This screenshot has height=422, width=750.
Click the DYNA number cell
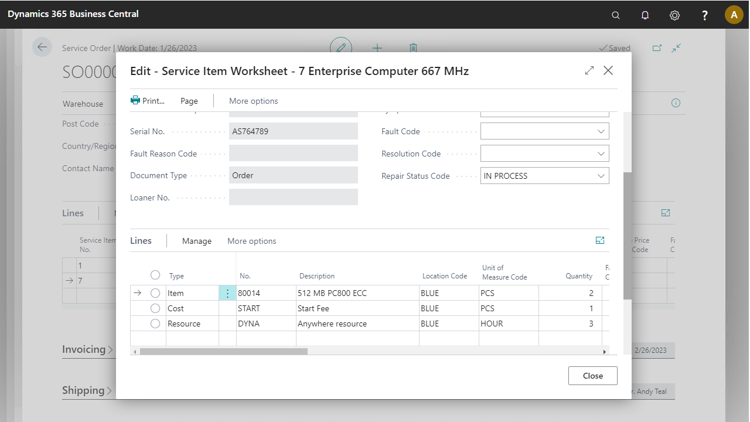pos(266,324)
